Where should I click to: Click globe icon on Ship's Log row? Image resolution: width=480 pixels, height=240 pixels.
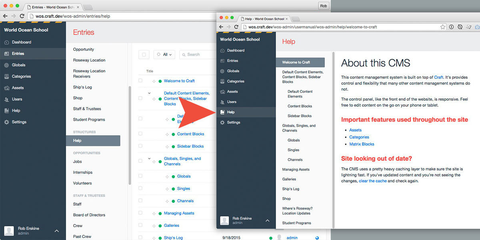click(317, 238)
